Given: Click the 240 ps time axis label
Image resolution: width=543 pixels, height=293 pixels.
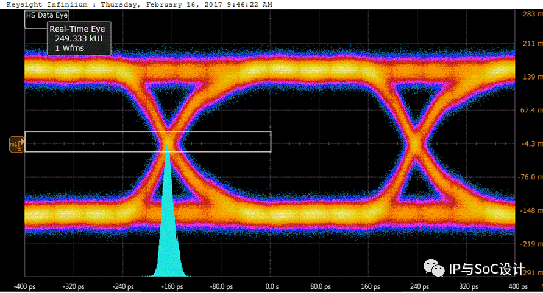Looking at the screenshot, I should tap(419, 286).
